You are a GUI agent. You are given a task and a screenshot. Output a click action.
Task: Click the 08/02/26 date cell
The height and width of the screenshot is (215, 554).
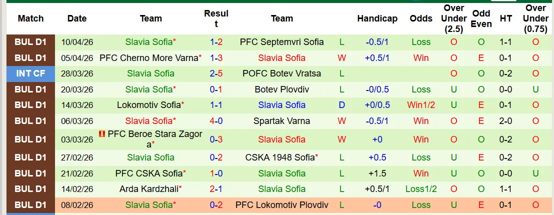click(x=77, y=205)
